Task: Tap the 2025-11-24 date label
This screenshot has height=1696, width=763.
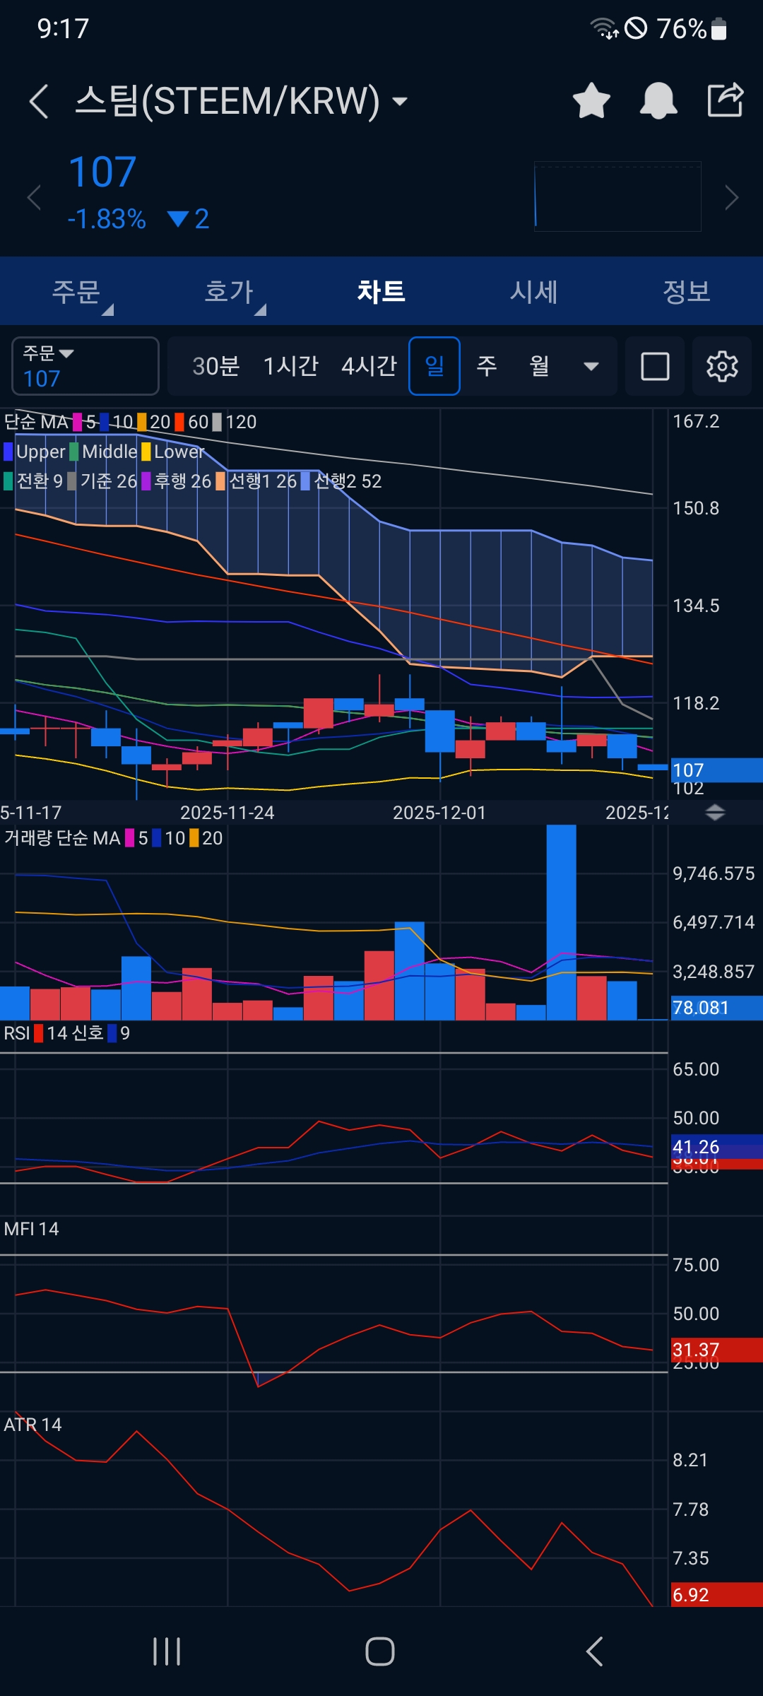Action: 227,813
